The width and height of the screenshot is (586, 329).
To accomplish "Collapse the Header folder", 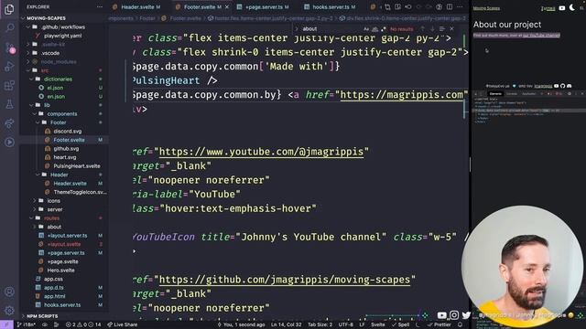I will coord(59,175).
